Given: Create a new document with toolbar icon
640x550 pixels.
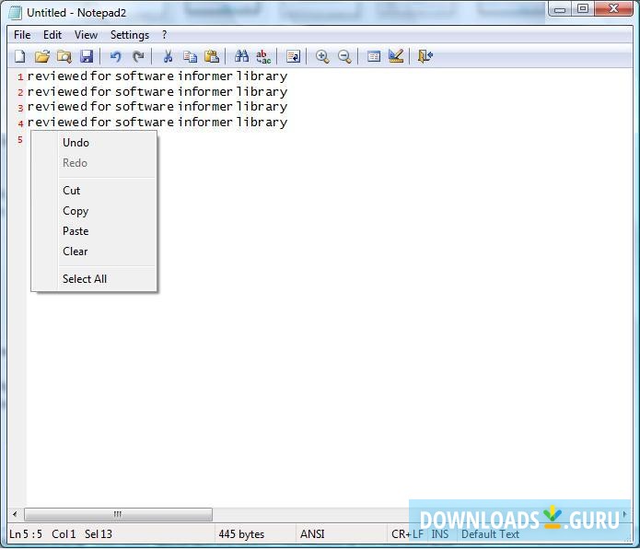Looking at the screenshot, I should coord(19,56).
